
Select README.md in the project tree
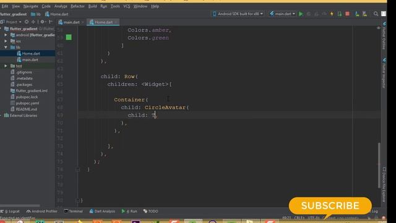[26, 109]
